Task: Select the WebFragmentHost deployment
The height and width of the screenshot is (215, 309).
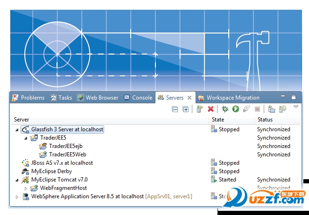Action: [x=63, y=188]
